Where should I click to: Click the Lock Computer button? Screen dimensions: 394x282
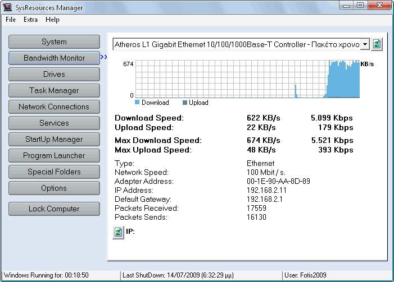click(54, 209)
